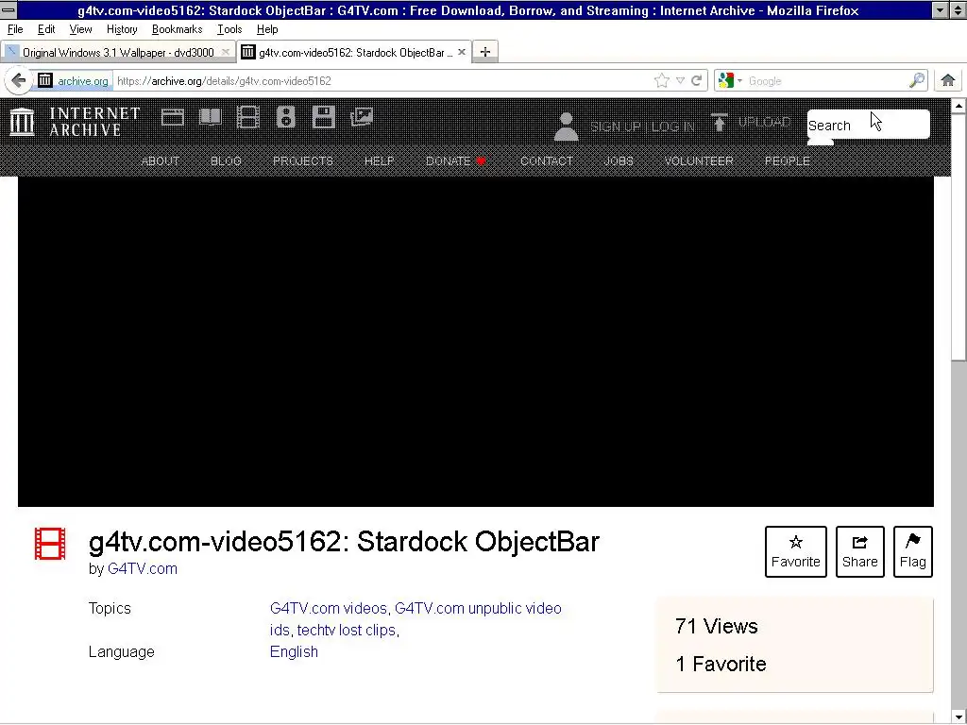Click the search magnifier in Google box
967x725 pixels.
pos(917,81)
